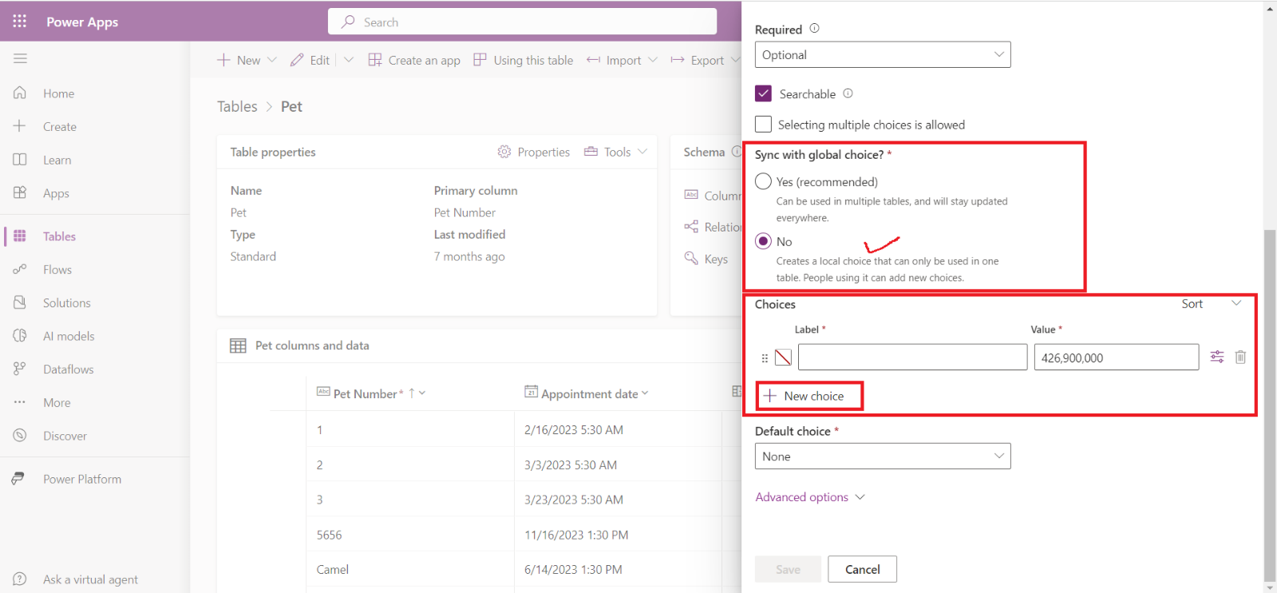Expand Advanced options section
Screen dimensions: 1277x593
tap(809, 497)
